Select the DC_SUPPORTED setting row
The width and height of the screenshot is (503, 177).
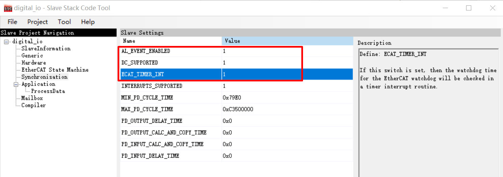click(x=236, y=63)
